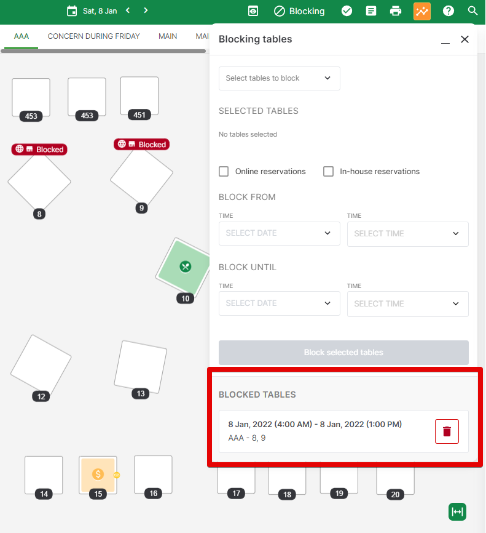
Task: Open the notes document icon in toolbar
Action: tap(371, 10)
